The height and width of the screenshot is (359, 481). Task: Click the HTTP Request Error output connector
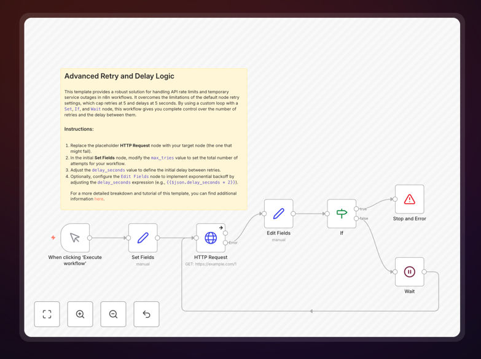[x=225, y=242]
